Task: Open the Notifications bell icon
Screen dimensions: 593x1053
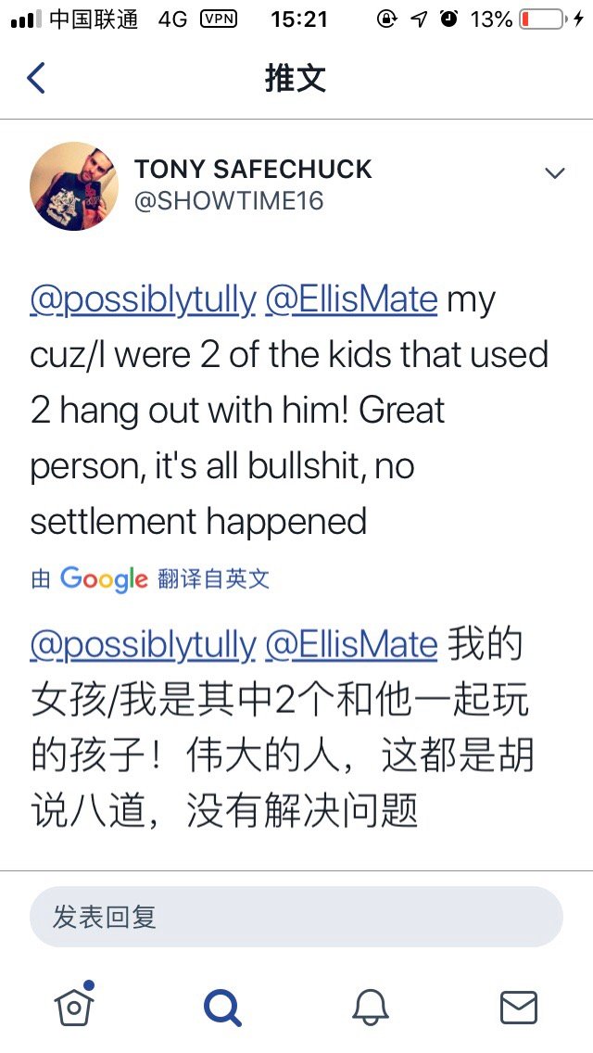Action: click(370, 1007)
